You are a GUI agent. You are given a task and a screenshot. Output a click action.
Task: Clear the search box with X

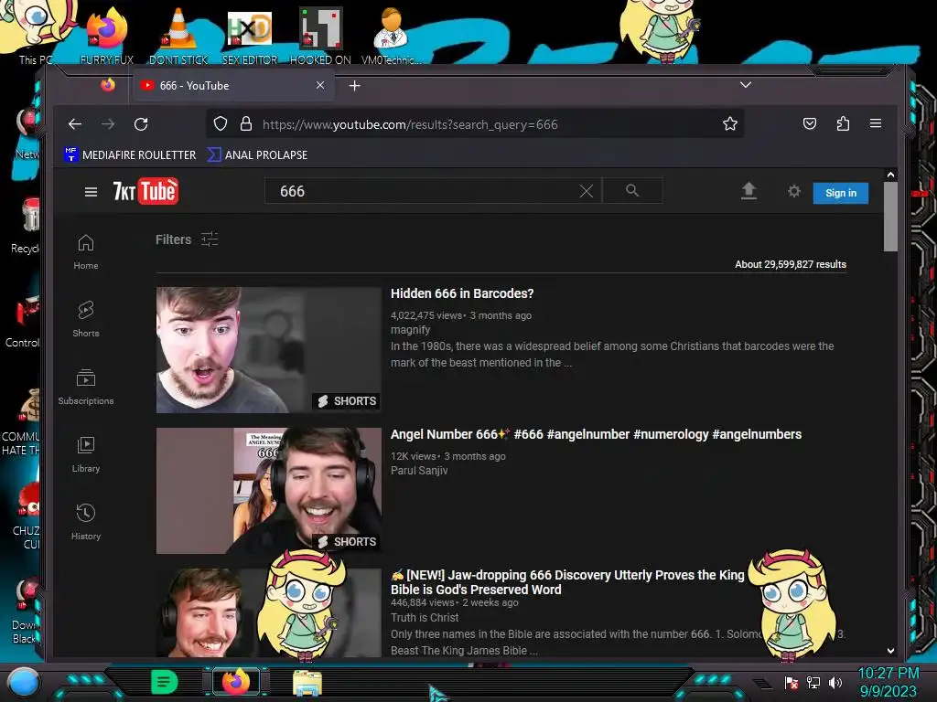587,191
